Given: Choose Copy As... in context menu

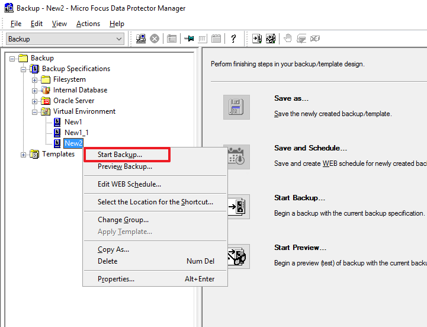Looking at the screenshot, I should click(x=155, y=249).
